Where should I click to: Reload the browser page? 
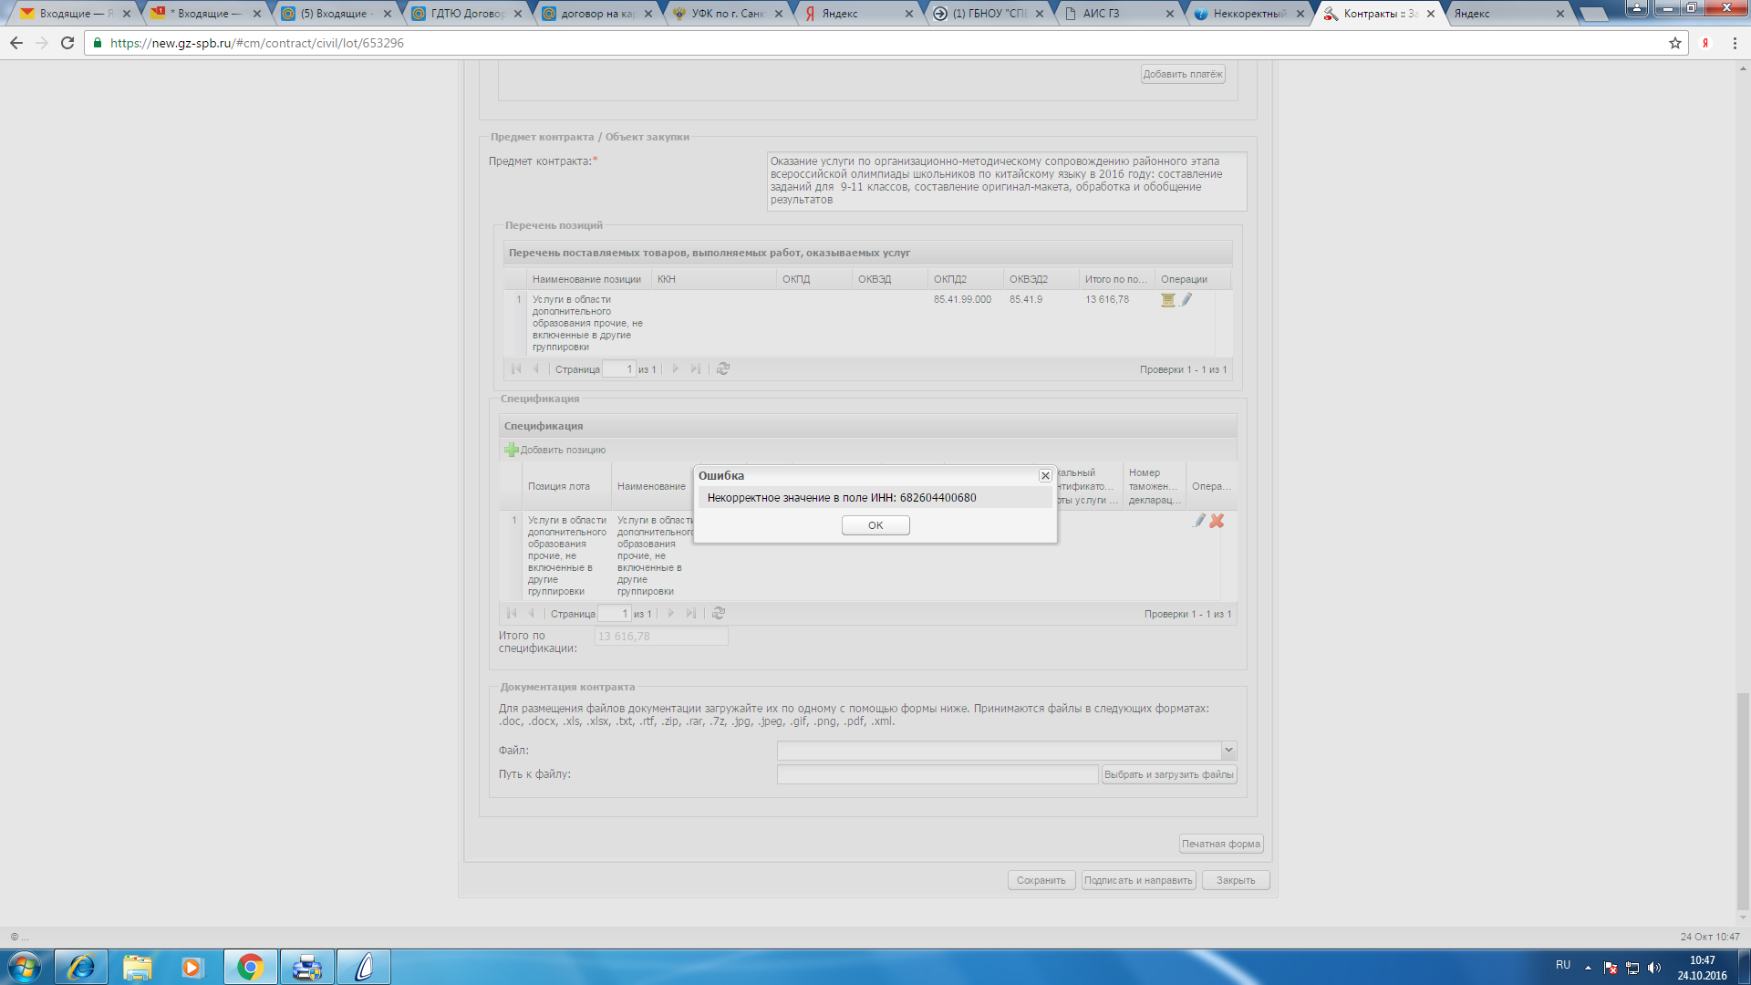coord(67,43)
